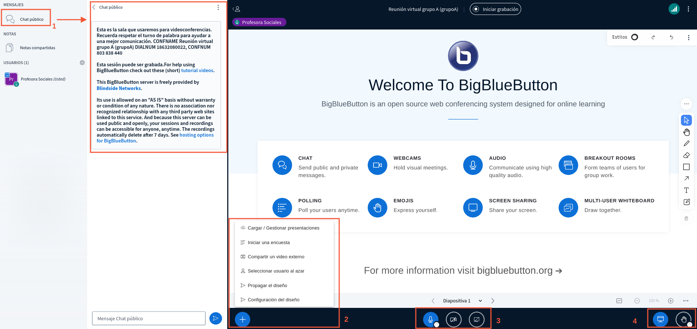Select the arrow drawing tool

(x=686, y=179)
